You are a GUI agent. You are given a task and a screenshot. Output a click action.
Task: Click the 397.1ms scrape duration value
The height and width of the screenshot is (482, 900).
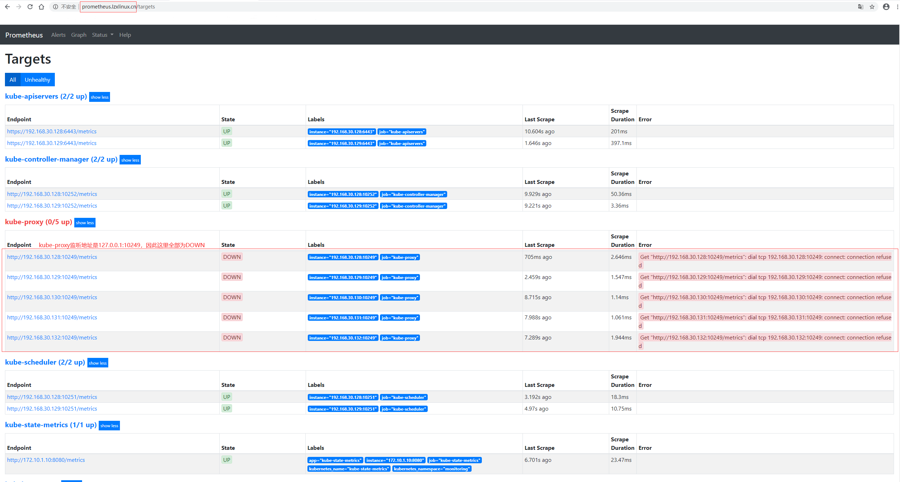coord(621,143)
